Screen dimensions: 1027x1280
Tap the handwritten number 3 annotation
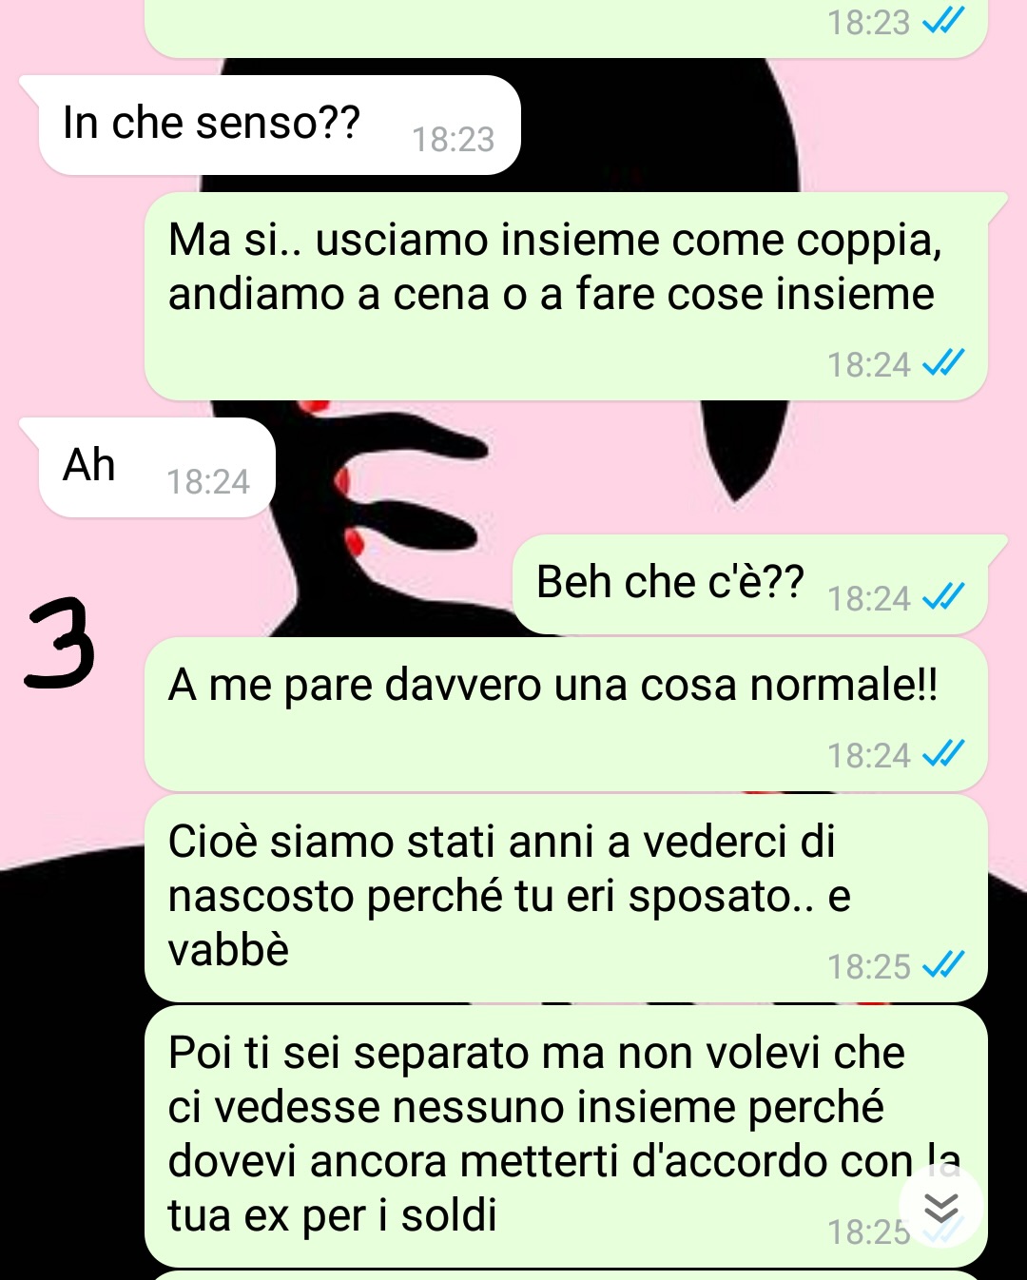(x=61, y=642)
